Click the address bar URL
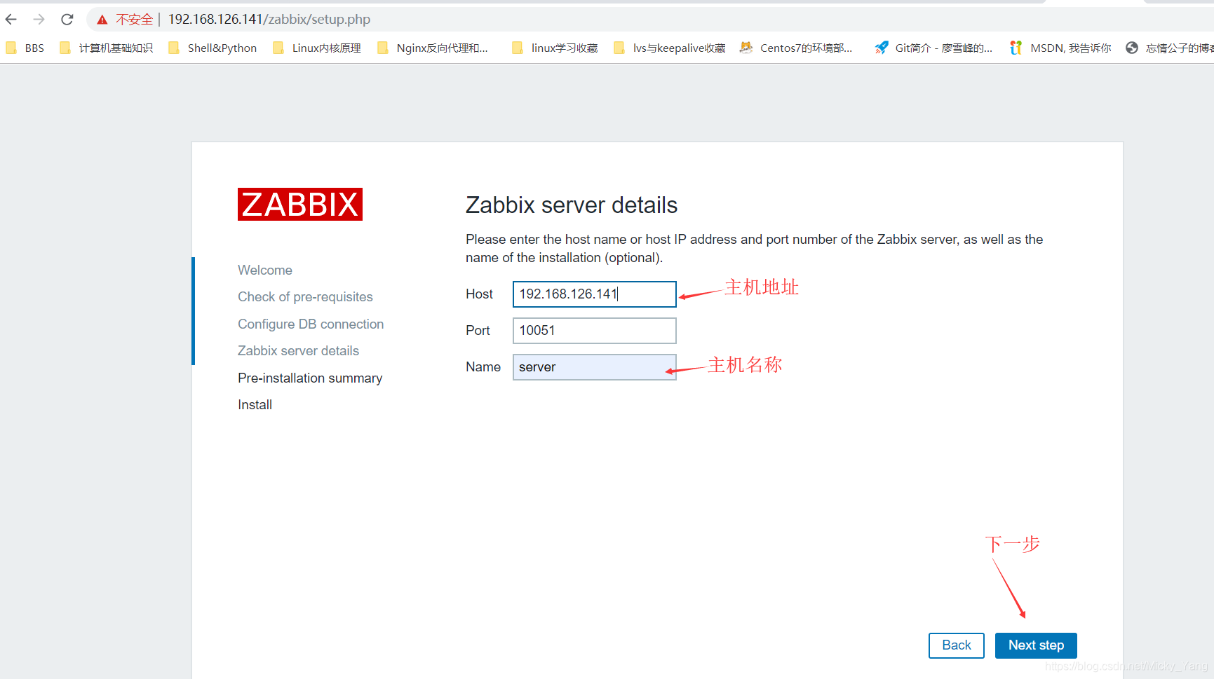Image resolution: width=1214 pixels, height=679 pixels. [x=269, y=20]
